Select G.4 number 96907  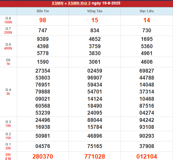[x=95, y=78]
